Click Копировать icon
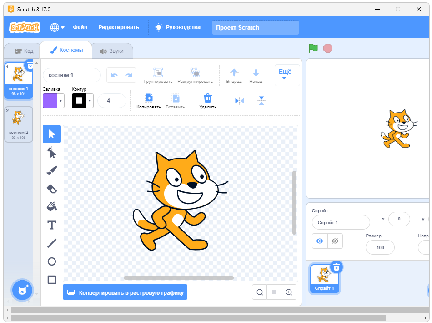The height and width of the screenshot is (323, 432). click(x=149, y=98)
